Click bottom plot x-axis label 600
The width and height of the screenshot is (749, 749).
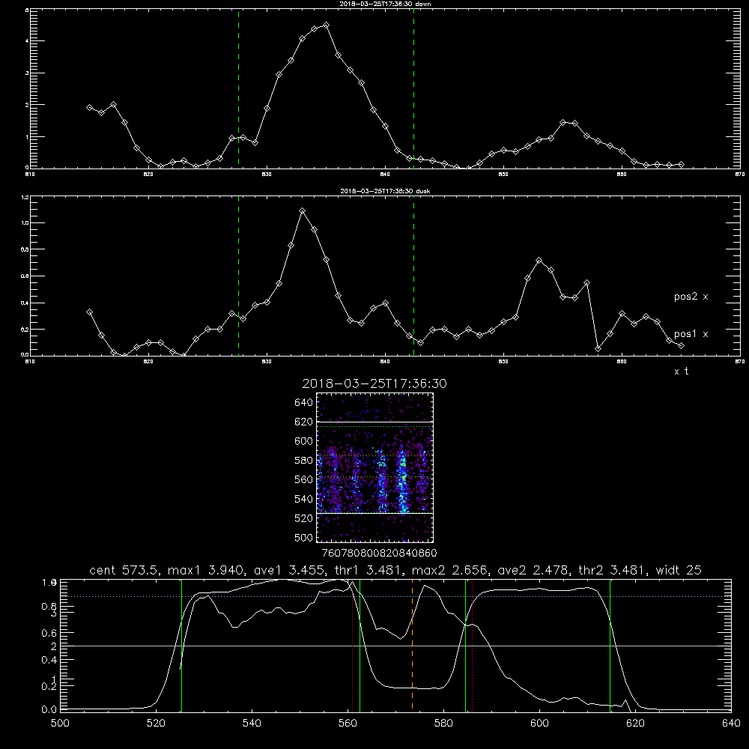pyautogui.click(x=540, y=724)
